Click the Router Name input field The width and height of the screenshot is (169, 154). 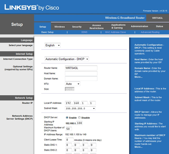point(81,68)
